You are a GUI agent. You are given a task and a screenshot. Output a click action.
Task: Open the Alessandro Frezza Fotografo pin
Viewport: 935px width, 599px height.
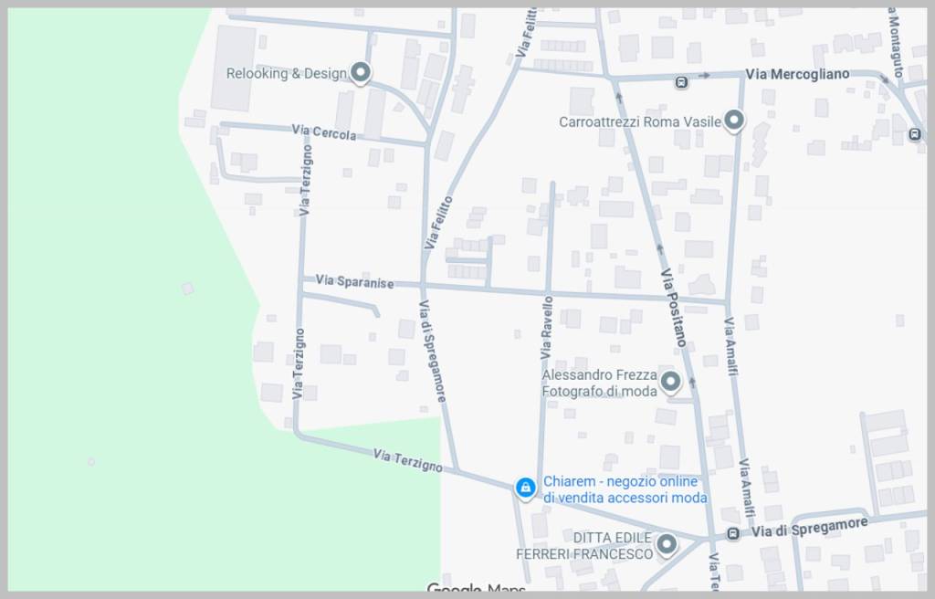click(671, 382)
